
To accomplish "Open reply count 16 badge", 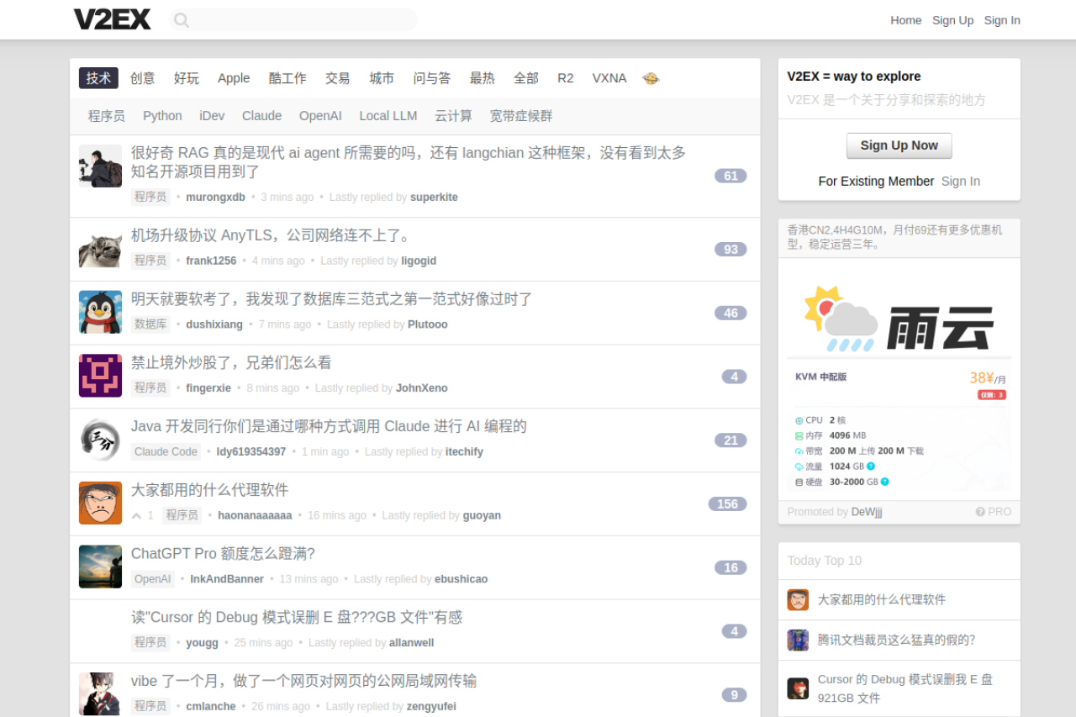I will point(731,567).
